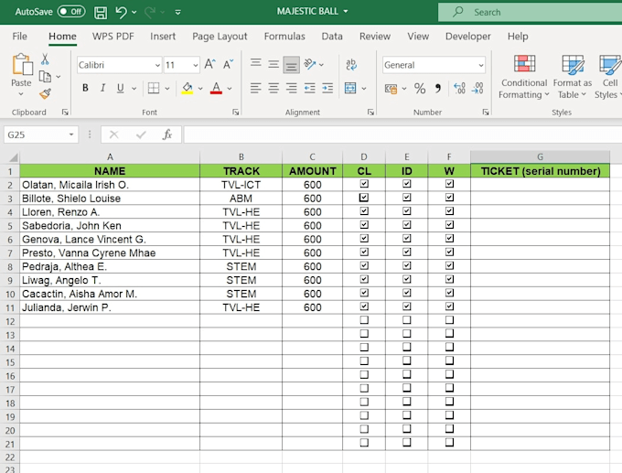Switch to the Insert tab
The width and height of the screenshot is (622, 473).
pyautogui.click(x=163, y=37)
